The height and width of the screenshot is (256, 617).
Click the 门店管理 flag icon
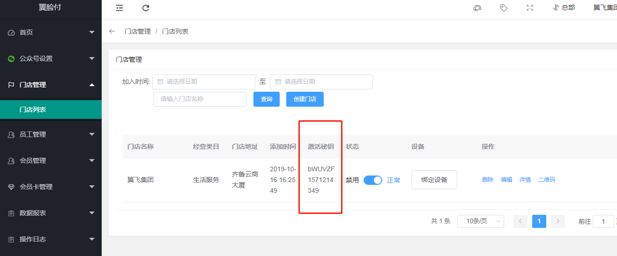11,85
